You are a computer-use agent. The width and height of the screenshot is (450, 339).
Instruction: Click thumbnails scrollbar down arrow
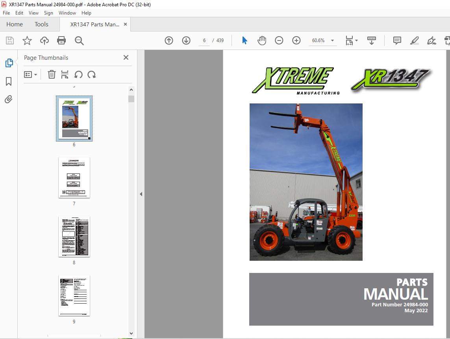131,333
